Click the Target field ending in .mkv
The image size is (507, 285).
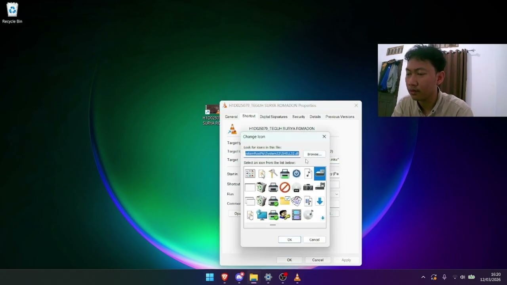pyautogui.click(x=334, y=160)
